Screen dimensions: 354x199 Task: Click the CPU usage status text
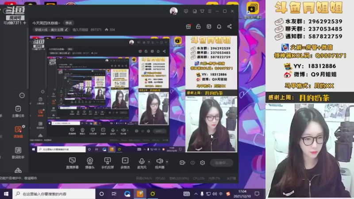click(199, 178)
